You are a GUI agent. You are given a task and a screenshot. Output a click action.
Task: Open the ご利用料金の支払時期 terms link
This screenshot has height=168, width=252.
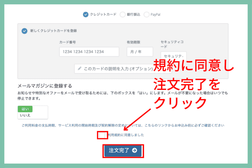[x=123, y=125]
